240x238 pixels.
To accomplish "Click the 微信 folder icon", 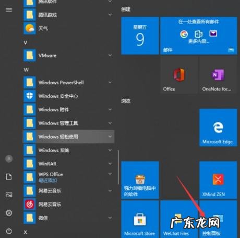I will point(30,218).
